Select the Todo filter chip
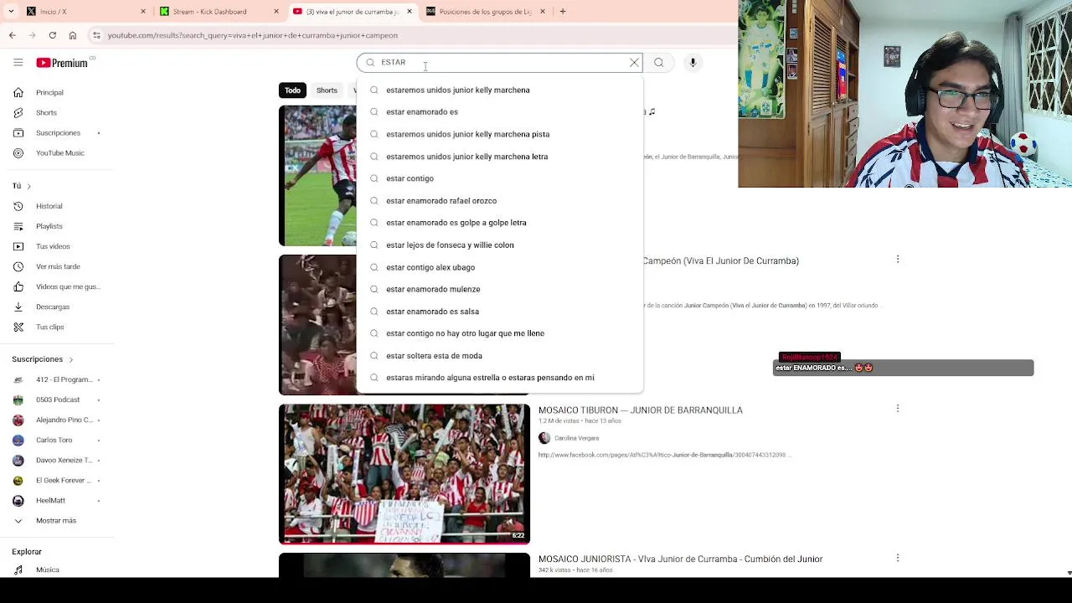Screen dimensions: 1072x603 click(x=292, y=90)
